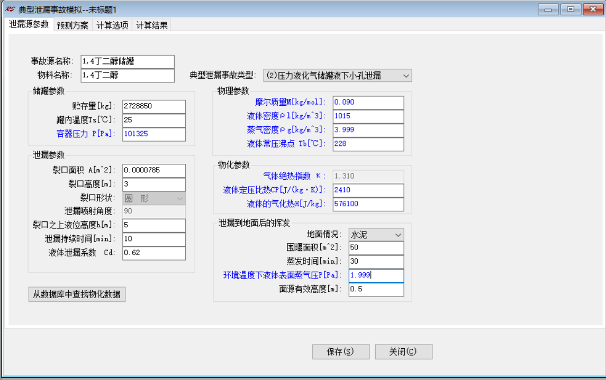Open the 典型泄漏事故类型 dropdown
Screen dimensions: 606x380
[x=337, y=76]
